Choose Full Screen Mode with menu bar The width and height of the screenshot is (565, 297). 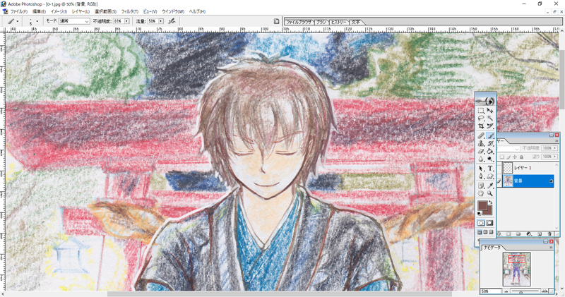pos(485,232)
